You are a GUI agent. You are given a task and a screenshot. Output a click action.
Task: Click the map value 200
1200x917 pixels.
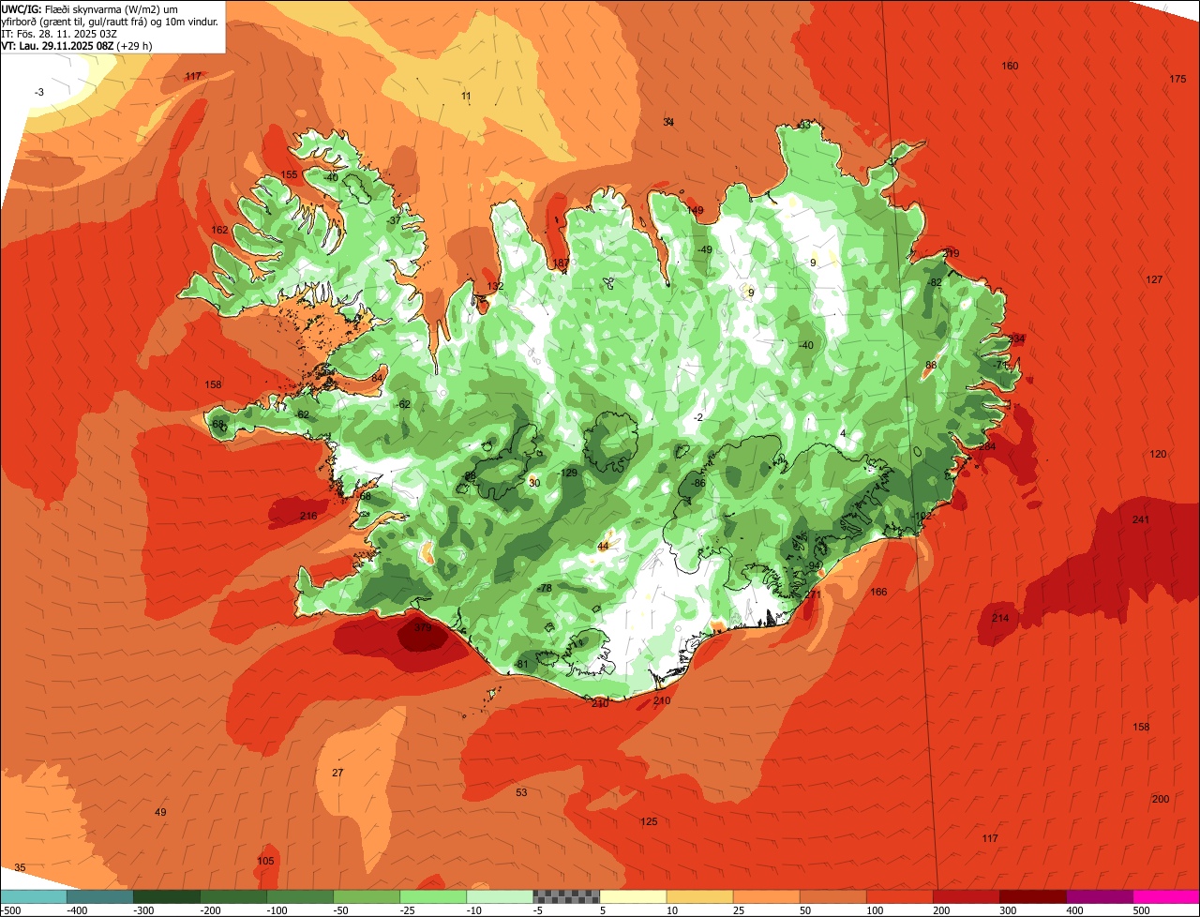pos(1161,799)
